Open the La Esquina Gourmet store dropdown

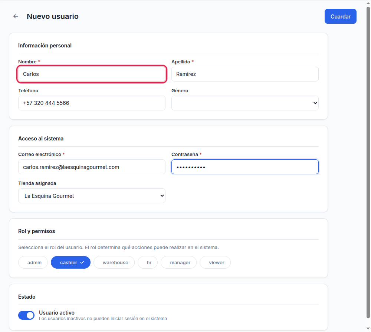(92, 196)
